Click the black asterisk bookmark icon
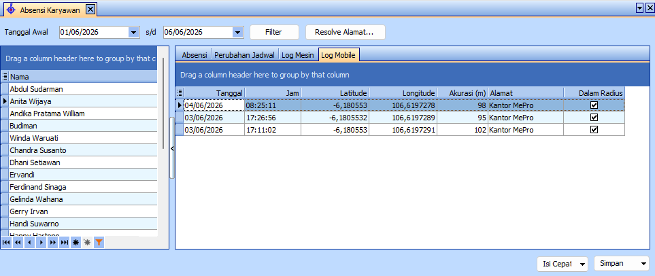655x276 pixels. 75,242
